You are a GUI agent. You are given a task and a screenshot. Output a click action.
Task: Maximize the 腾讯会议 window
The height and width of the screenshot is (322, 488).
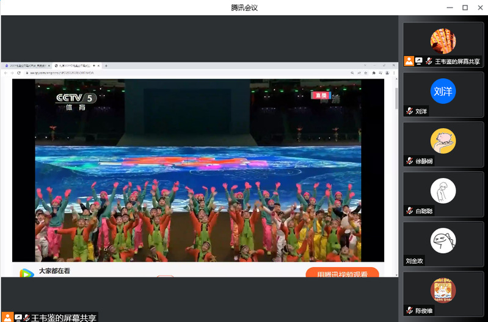(465, 7)
